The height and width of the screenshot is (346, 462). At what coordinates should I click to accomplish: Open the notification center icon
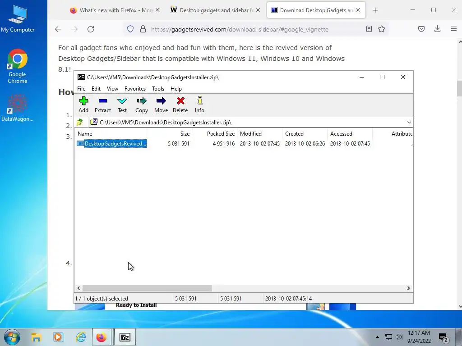click(444, 337)
